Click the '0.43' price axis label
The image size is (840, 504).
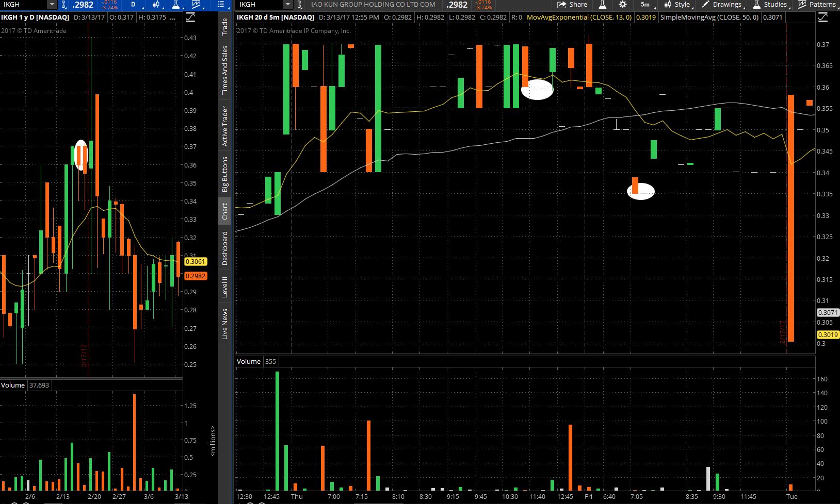(190, 38)
